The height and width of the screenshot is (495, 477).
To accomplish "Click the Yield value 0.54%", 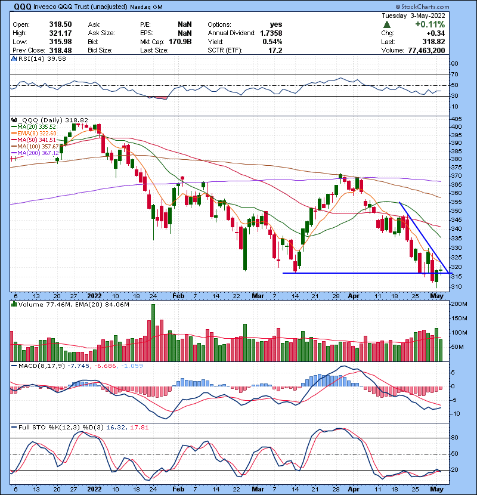I will click(272, 42).
